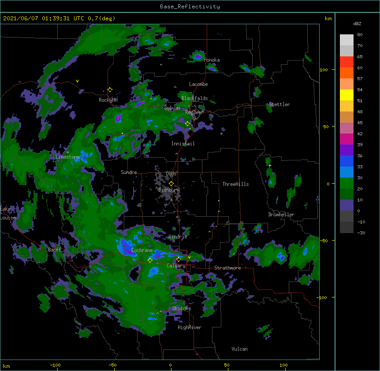Click the Stettler label
The width and height of the screenshot is (380, 371).
(x=279, y=104)
